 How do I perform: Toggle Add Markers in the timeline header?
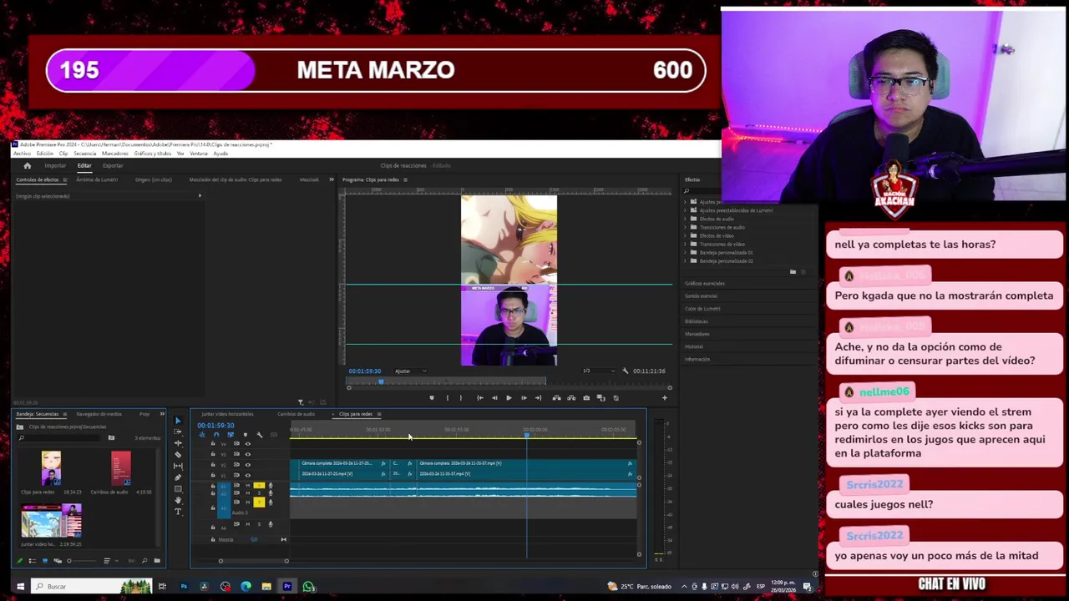[246, 435]
